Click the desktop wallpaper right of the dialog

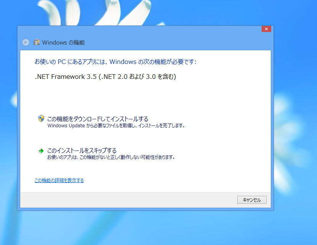click(295, 121)
